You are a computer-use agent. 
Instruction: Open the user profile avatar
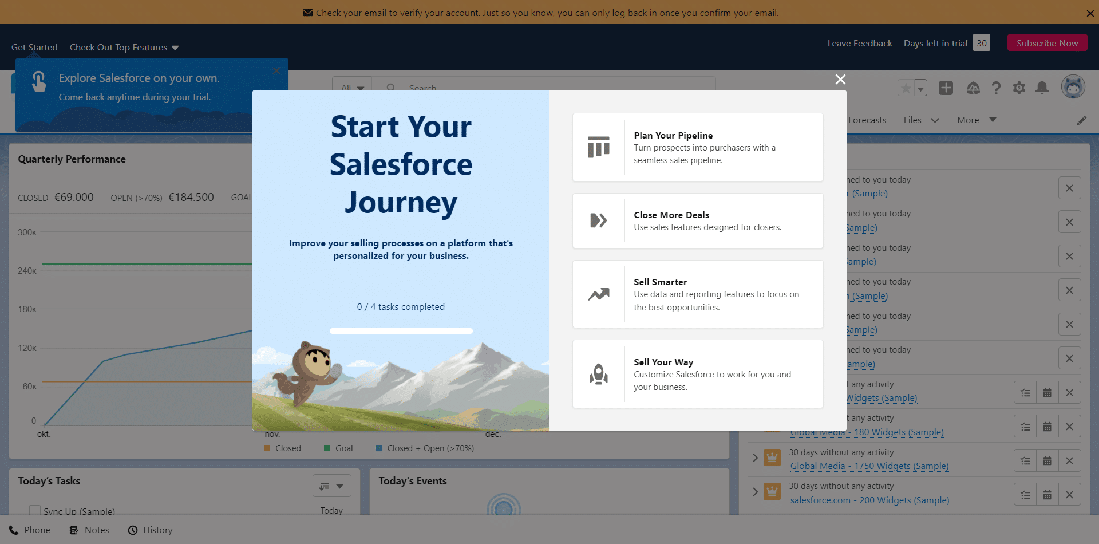[x=1073, y=87]
